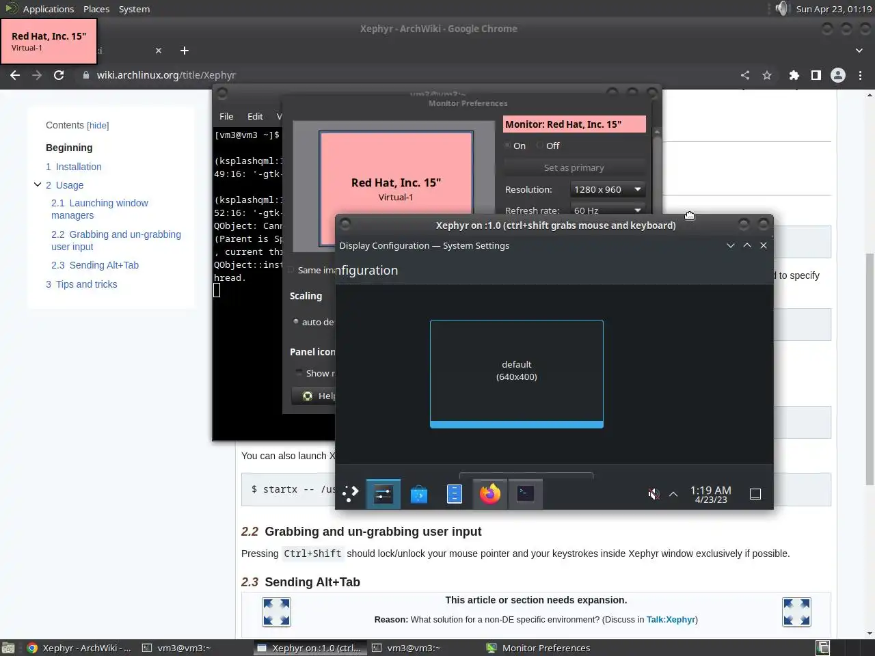Image resolution: width=875 pixels, height=656 pixels.
Task: Click the Chrome page vertical scrollbar
Action: click(870, 369)
